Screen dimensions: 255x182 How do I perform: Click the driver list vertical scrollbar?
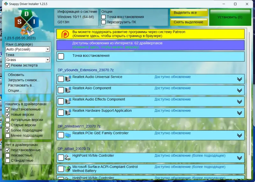point(250,93)
